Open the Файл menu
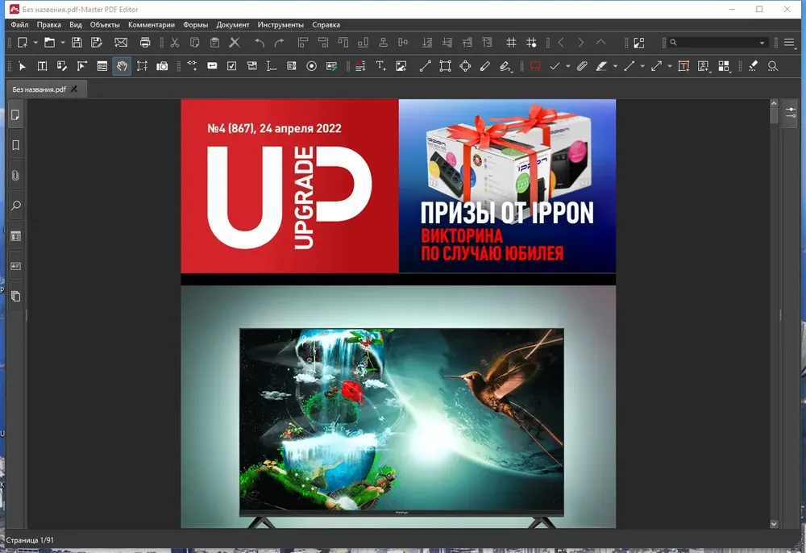This screenshot has width=806, height=553. pyautogui.click(x=19, y=25)
